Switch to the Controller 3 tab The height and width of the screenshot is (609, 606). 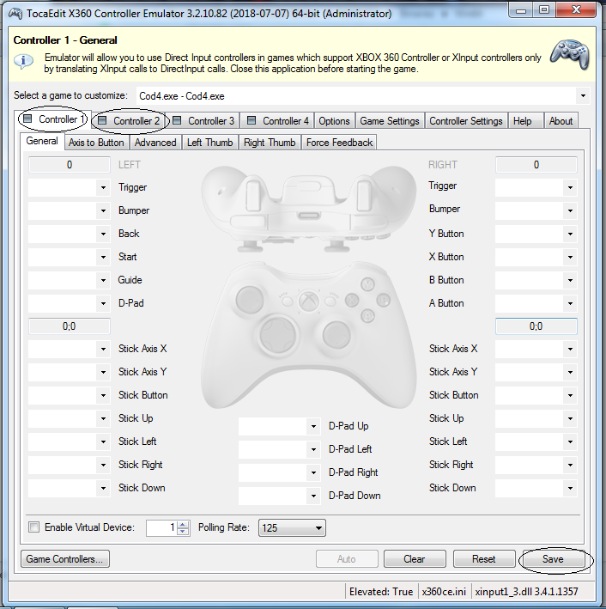tap(203, 121)
